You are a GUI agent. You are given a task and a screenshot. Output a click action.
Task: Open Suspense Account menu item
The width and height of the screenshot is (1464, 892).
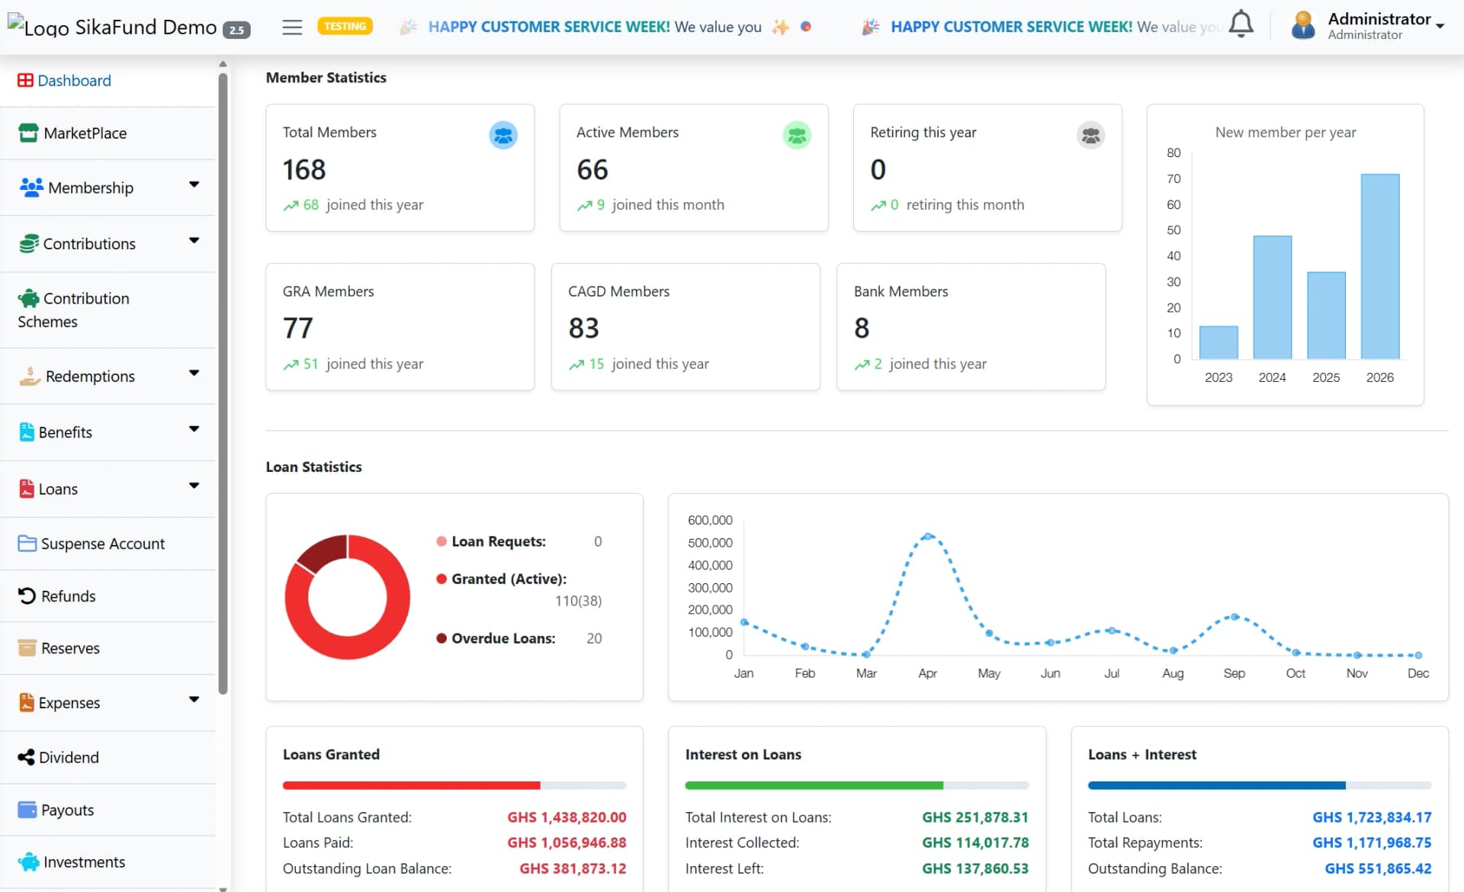pos(108,544)
